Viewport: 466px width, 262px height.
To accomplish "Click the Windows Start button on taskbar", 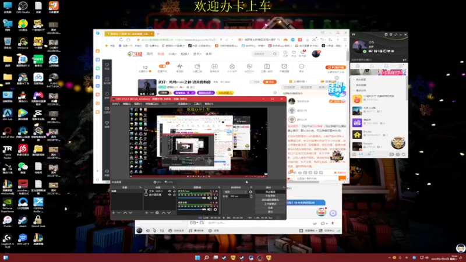I will click(197, 257).
